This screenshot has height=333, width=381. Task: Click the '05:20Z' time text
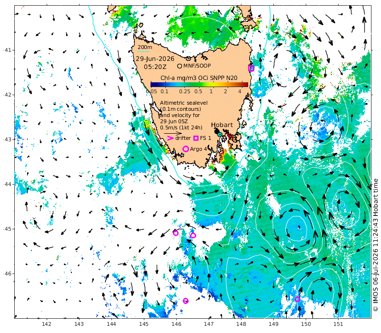point(155,67)
